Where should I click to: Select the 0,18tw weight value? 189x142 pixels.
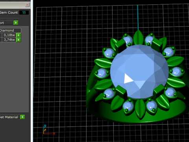[9, 35]
